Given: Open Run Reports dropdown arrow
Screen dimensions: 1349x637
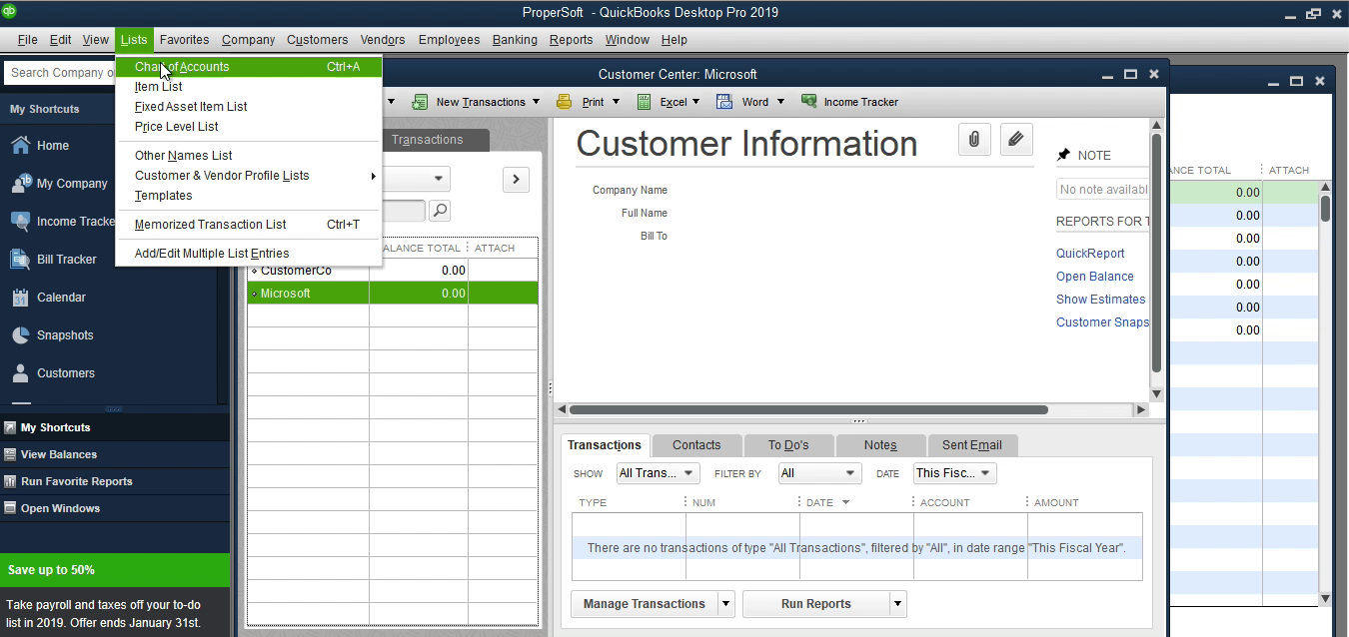Looking at the screenshot, I should 898,604.
